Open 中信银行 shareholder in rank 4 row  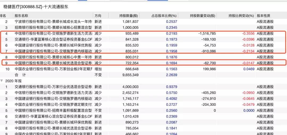[x=53, y=33]
